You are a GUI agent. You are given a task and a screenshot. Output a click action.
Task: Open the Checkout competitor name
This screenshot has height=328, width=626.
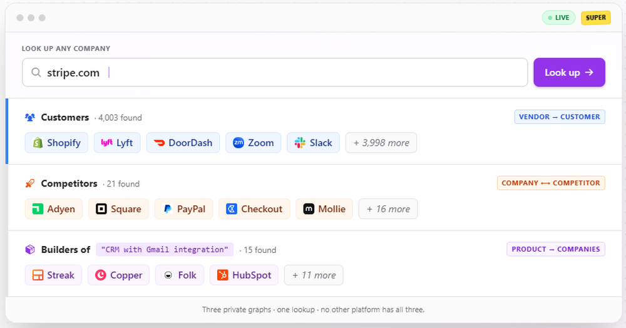click(x=262, y=209)
